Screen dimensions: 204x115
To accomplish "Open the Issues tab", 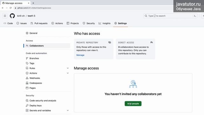I will [22, 23].
